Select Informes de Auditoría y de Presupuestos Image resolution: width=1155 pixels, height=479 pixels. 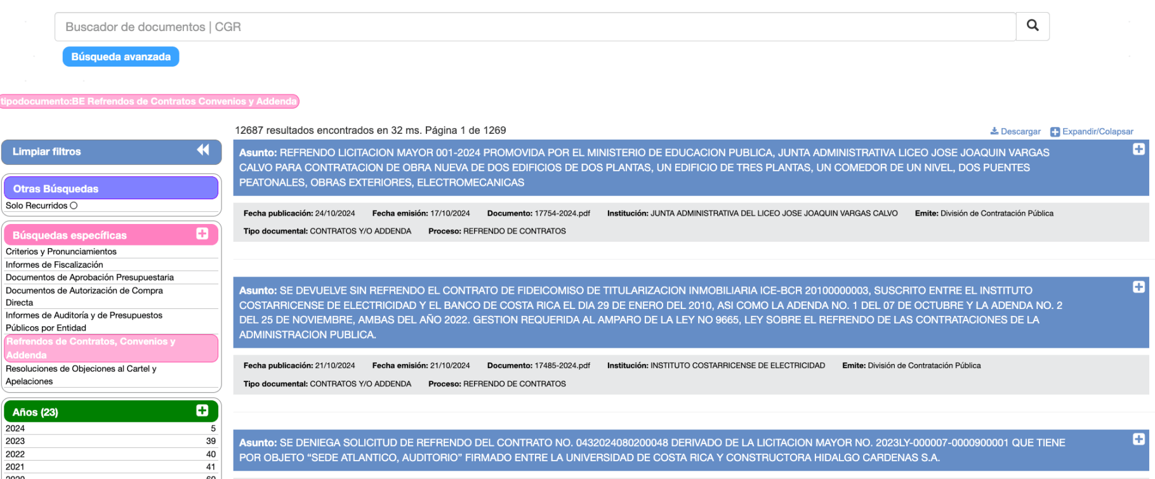pos(84,321)
